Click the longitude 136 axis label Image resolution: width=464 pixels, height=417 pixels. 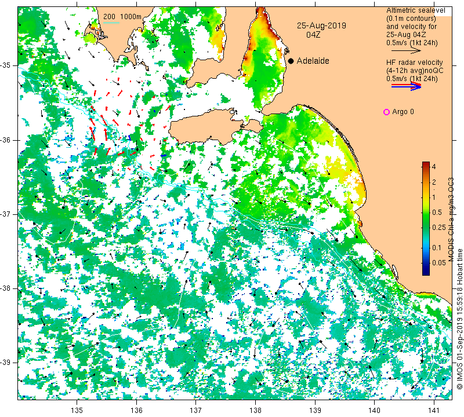point(137,411)
